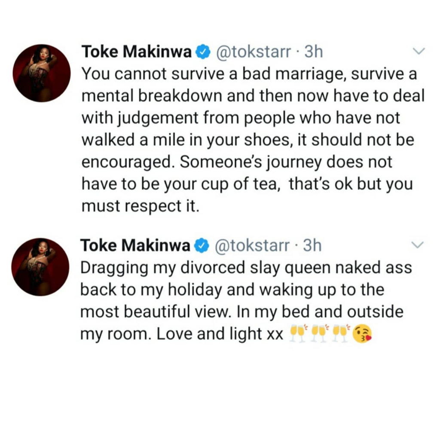Click the kissing face emoji
This screenshot has height=440, width=440.
coord(361,334)
